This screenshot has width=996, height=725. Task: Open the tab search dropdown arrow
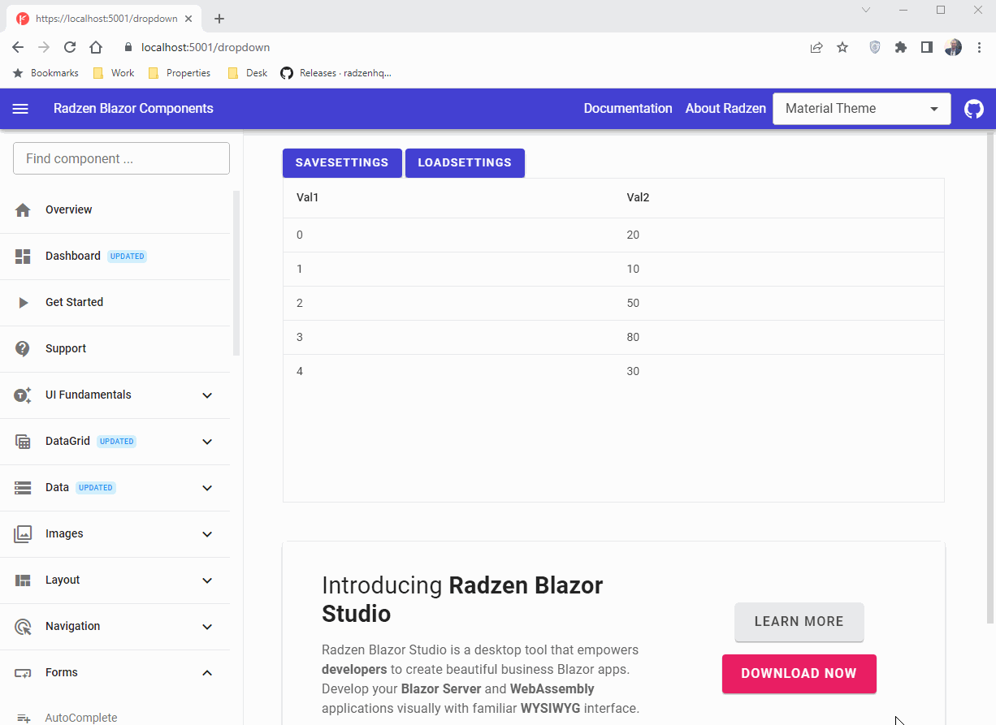coord(866,10)
